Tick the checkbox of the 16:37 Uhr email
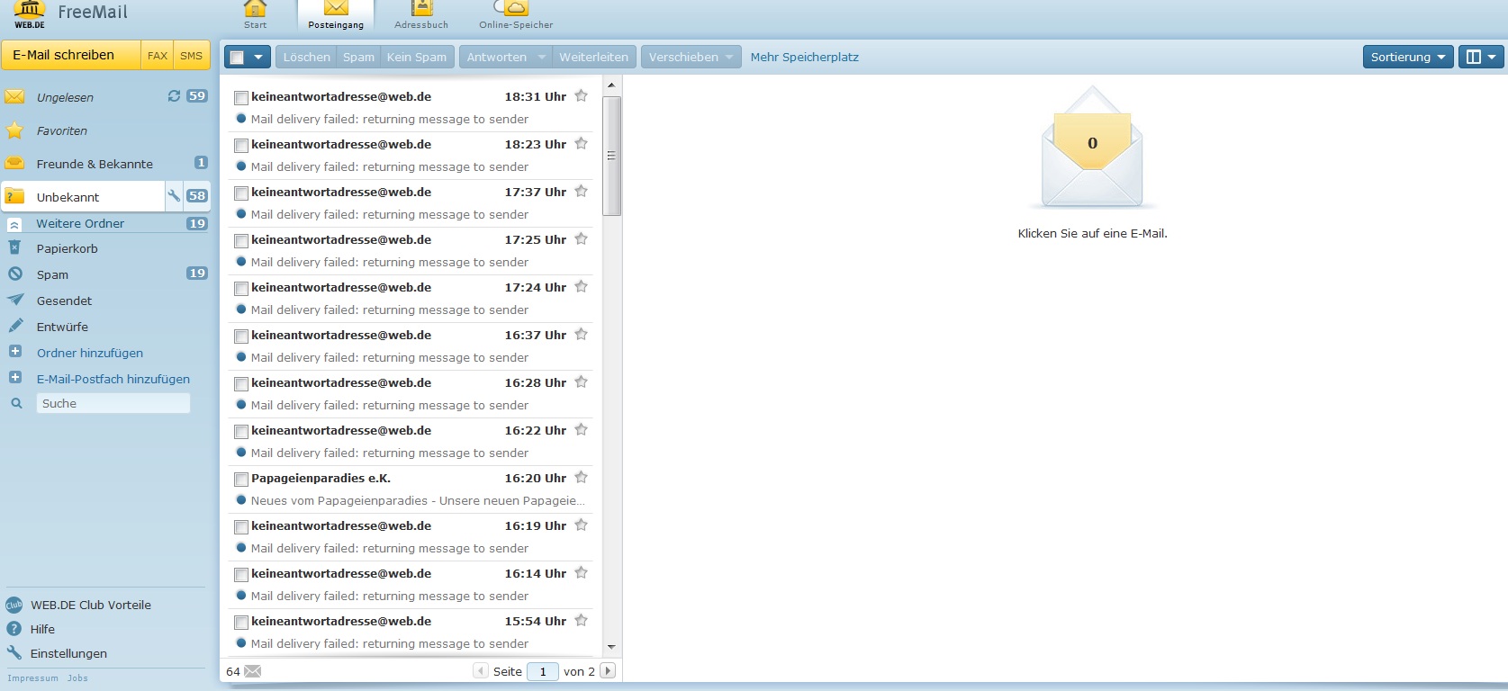 pyautogui.click(x=241, y=336)
